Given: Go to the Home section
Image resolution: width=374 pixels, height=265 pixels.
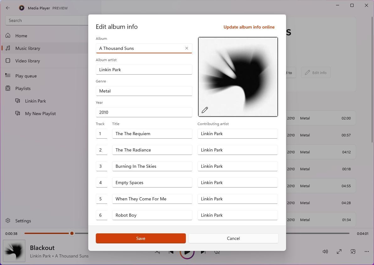Looking at the screenshot, I should click(x=21, y=36).
